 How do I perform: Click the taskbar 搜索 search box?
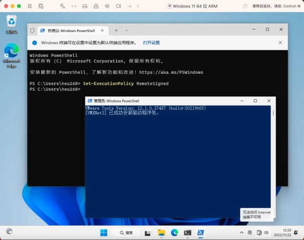point(126,232)
